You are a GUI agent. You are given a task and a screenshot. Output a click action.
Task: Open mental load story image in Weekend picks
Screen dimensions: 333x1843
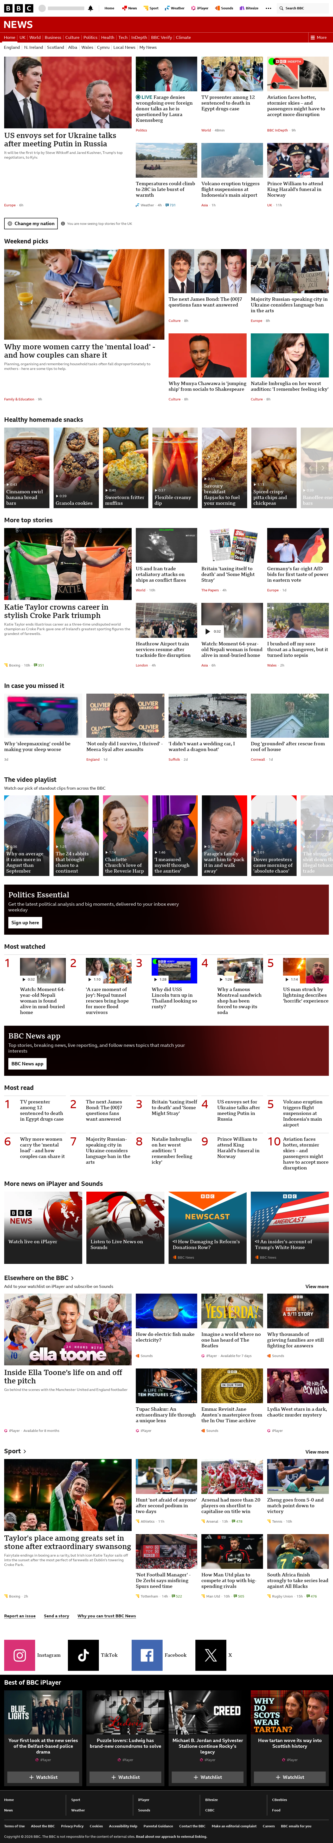(84, 294)
